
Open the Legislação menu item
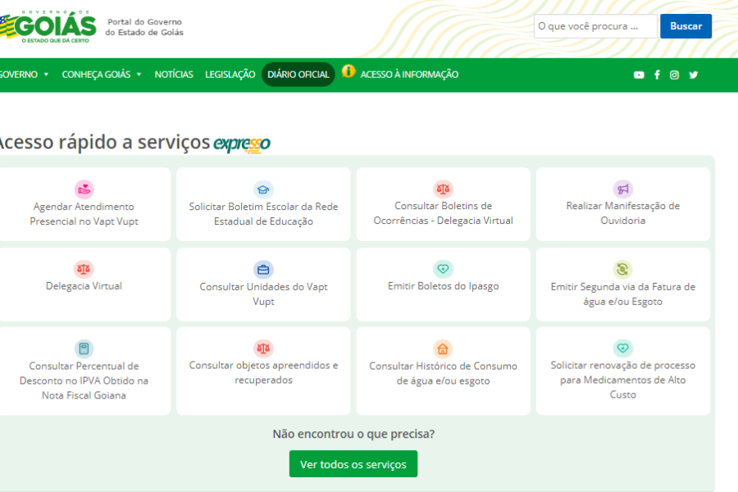230,75
